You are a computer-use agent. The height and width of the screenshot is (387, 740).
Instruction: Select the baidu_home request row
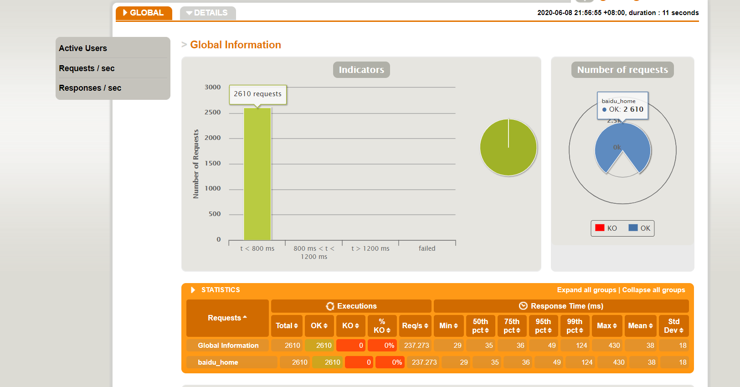click(218, 362)
